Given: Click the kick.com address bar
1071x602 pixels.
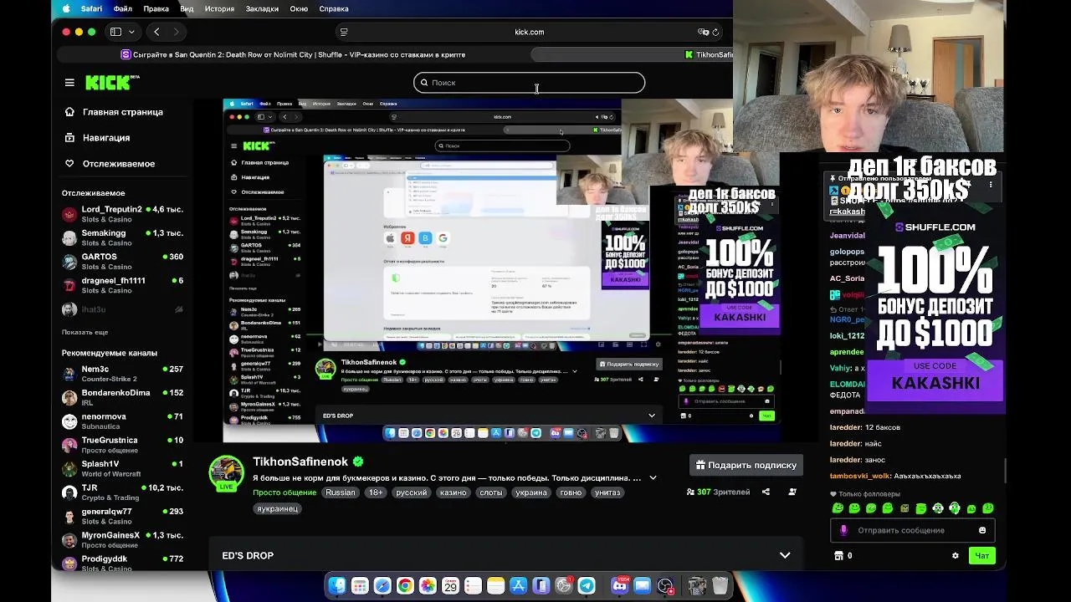Looking at the screenshot, I should point(529,32).
